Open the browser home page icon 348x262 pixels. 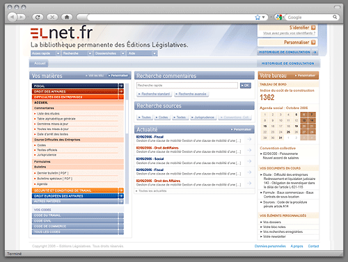(67, 17)
